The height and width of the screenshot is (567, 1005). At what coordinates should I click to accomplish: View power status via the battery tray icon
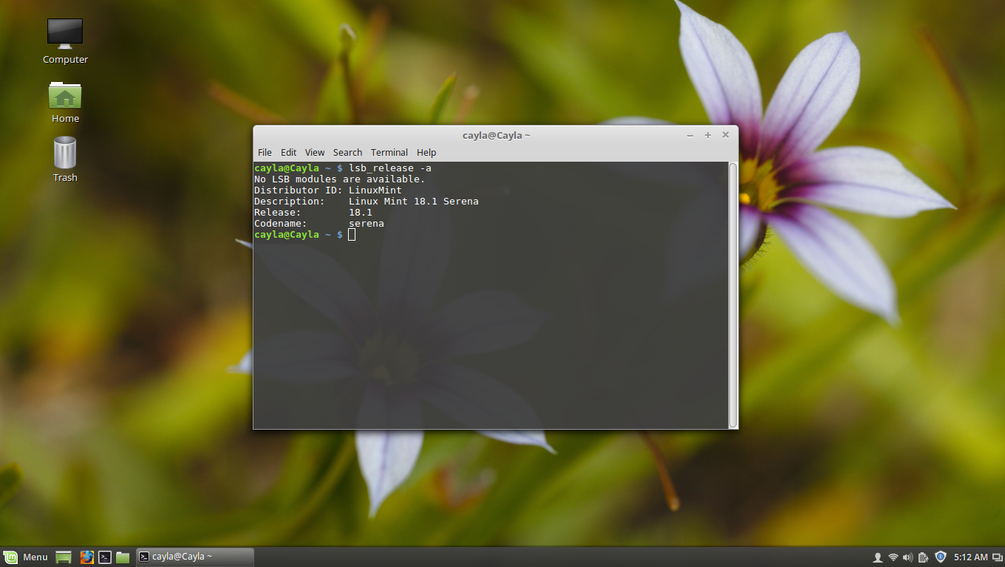click(x=922, y=557)
